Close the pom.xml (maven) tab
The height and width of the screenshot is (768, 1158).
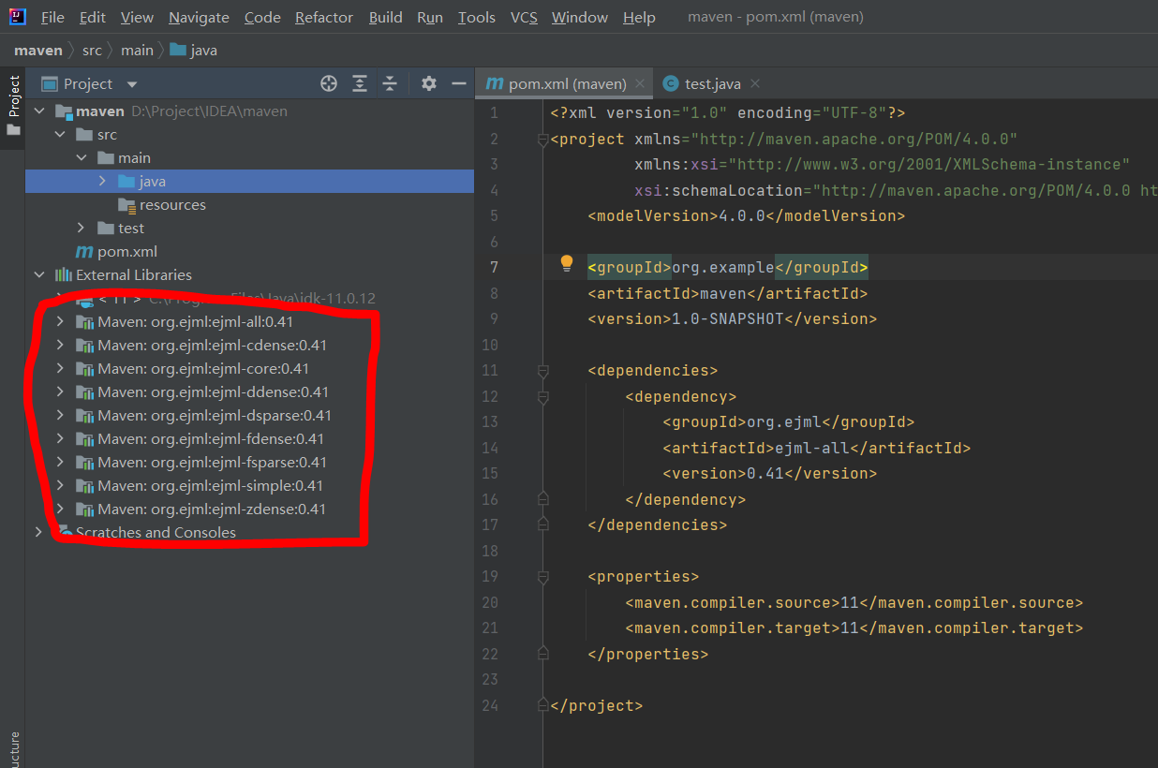640,84
